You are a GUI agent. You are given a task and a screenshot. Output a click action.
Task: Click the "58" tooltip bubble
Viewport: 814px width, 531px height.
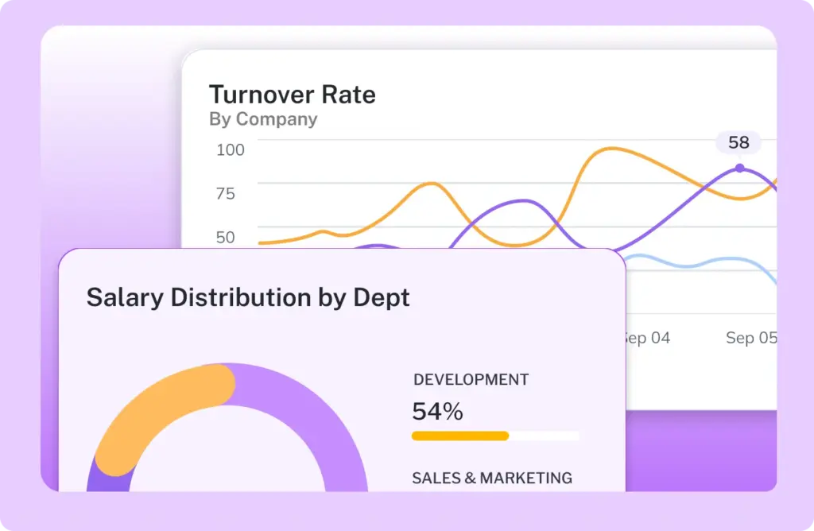click(x=738, y=143)
